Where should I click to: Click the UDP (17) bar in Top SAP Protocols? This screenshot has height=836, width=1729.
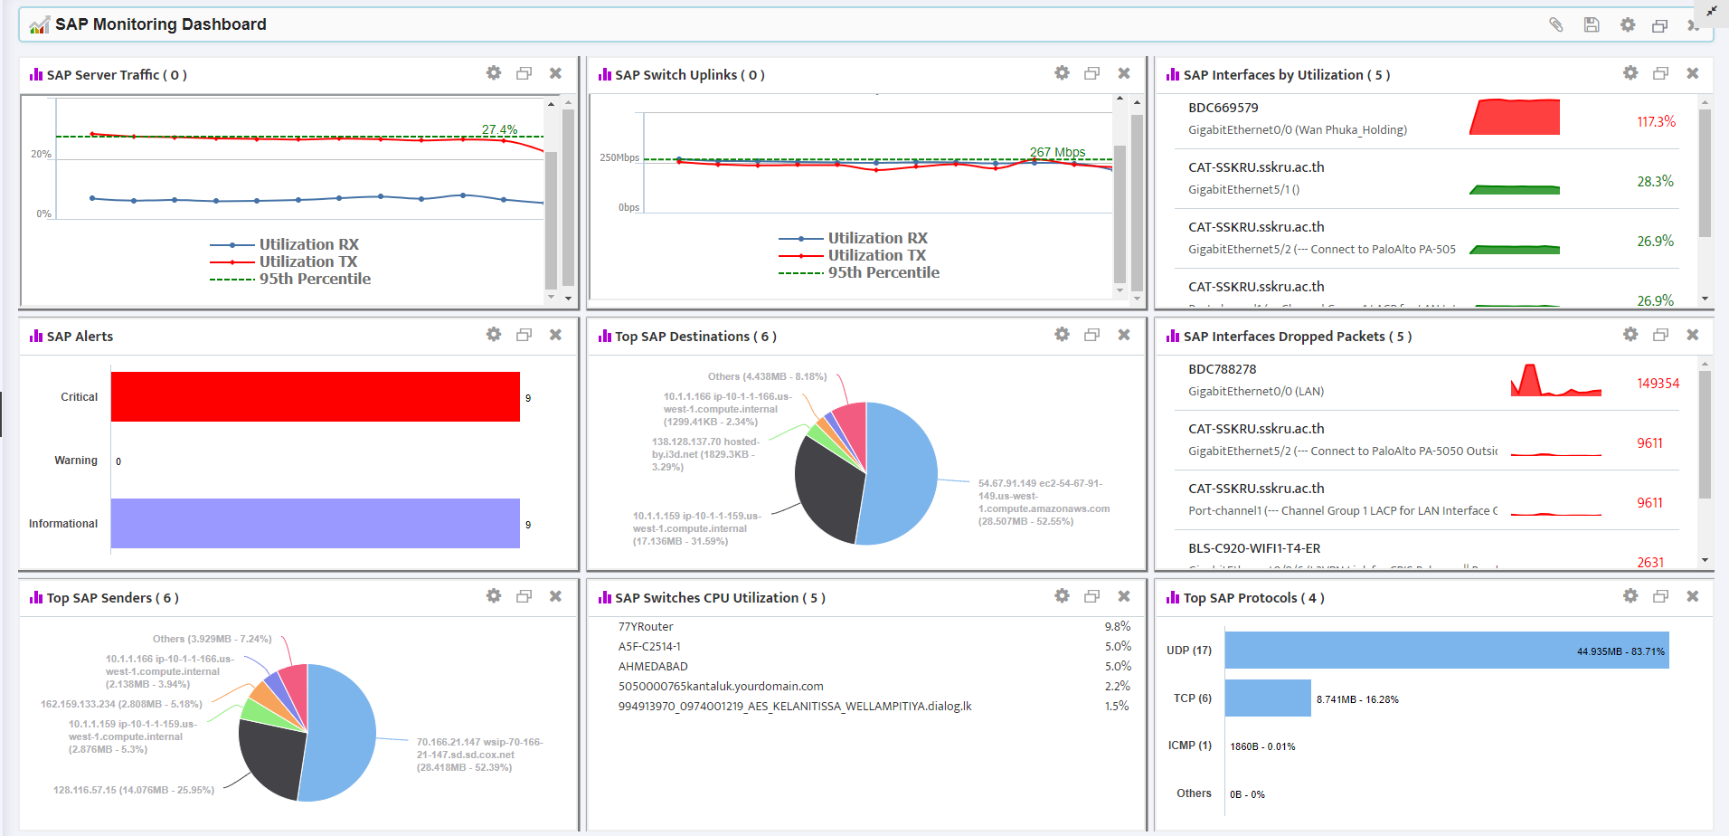(x=1446, y=651)
